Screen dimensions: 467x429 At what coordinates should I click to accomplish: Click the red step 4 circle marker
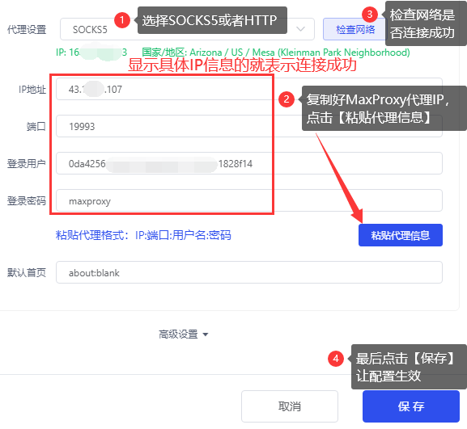coord(336,359)
